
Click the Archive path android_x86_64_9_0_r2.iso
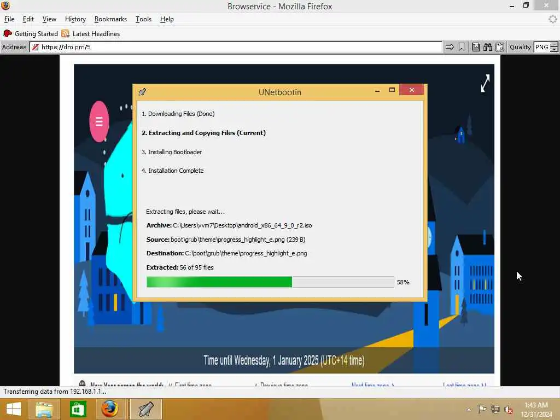click(229, 225)
